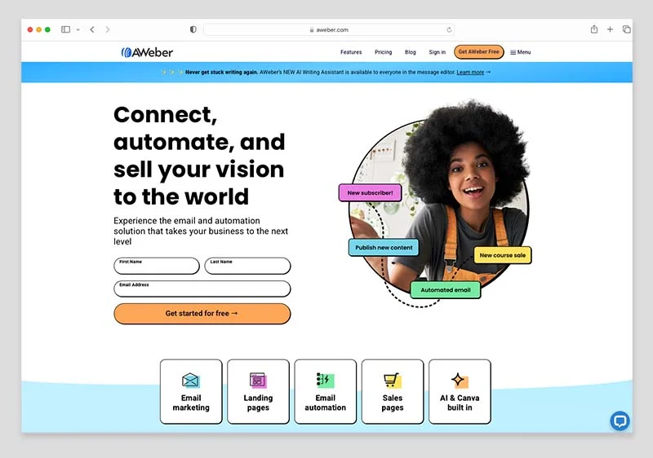653x458 pixels.
Task: Focus the First Name field
Action: pyautogui.click(x=157, y=266)
